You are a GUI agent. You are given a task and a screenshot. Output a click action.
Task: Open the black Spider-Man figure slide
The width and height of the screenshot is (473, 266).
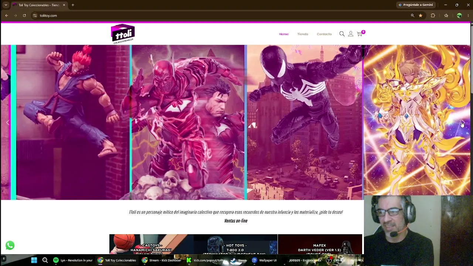click(305, 122)
